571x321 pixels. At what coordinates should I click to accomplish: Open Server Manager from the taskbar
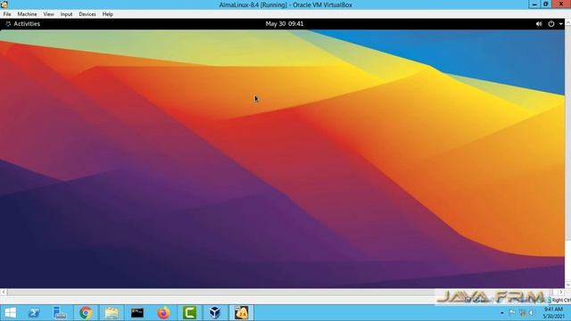point(60,313)
